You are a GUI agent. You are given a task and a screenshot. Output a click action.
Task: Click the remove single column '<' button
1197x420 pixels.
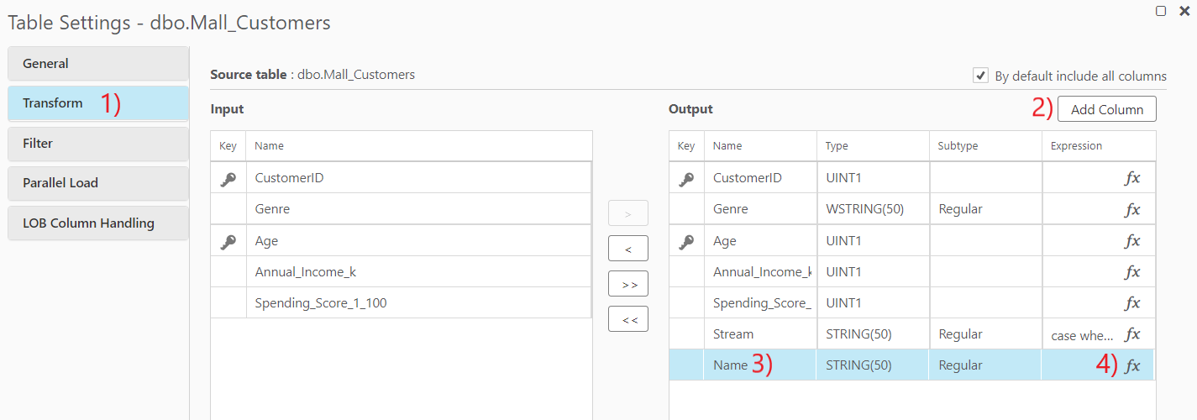pyautogui.click(x=628, y=248)
